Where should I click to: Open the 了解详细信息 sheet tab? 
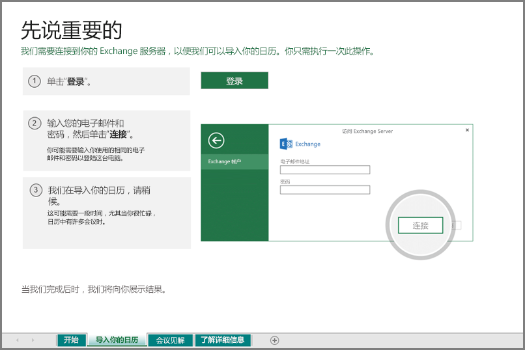pyautogui.click(x=223, y=340)
